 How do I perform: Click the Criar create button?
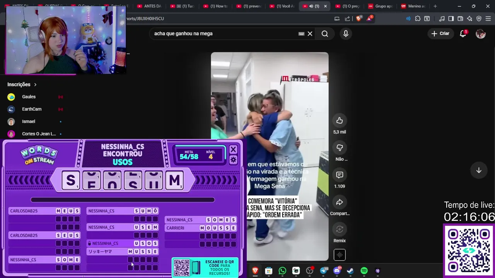coord(440,34)
